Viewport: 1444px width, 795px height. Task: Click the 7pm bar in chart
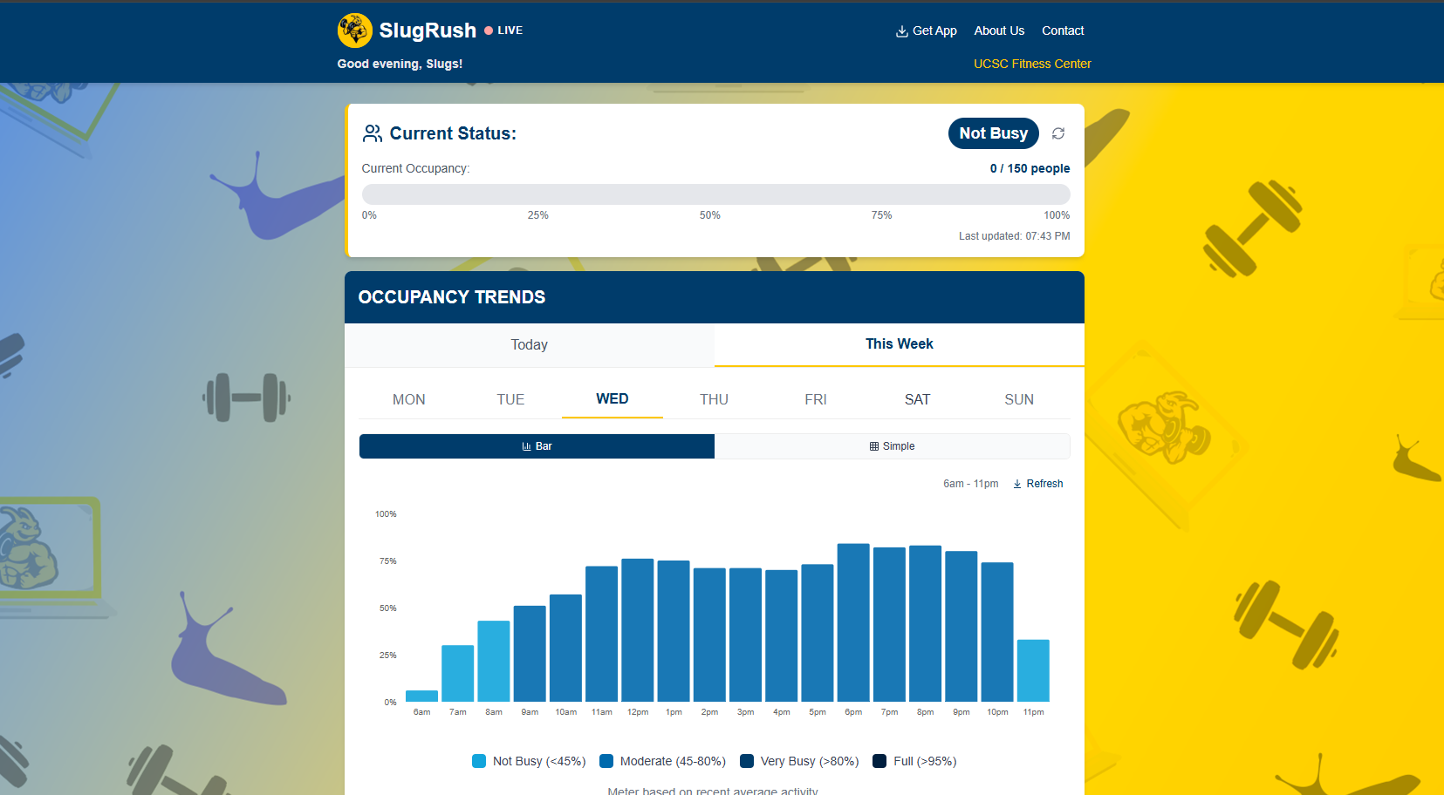tap(889, 625)
